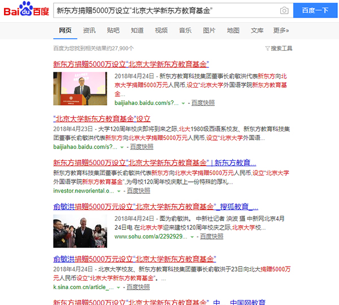Open the speaker-at-podium thumbnail in first result
This screenshot has height=305, width=339.
81,89
